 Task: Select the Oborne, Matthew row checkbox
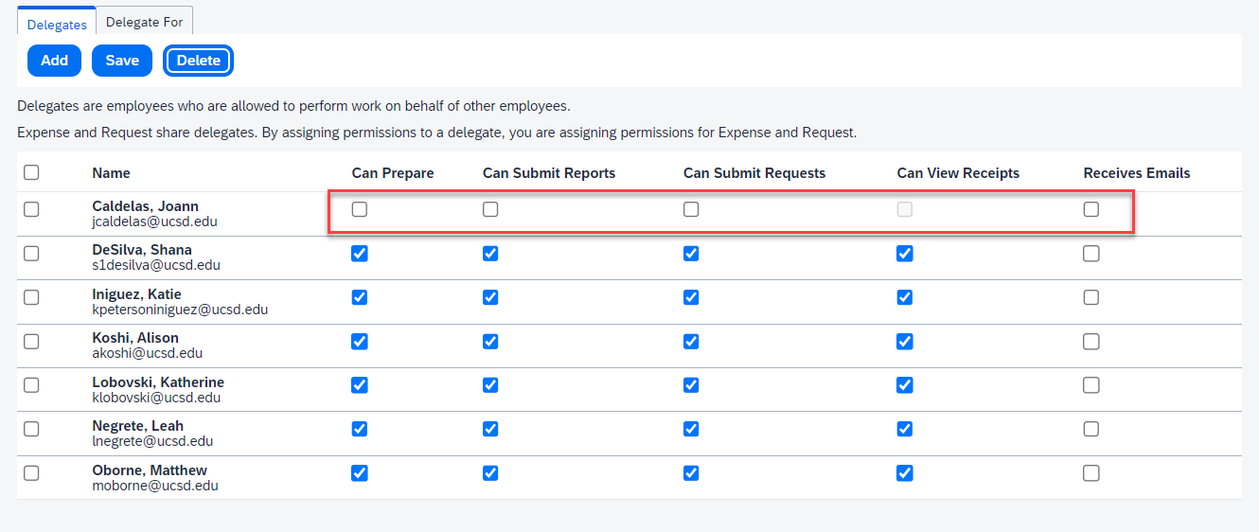click(31, 473)
